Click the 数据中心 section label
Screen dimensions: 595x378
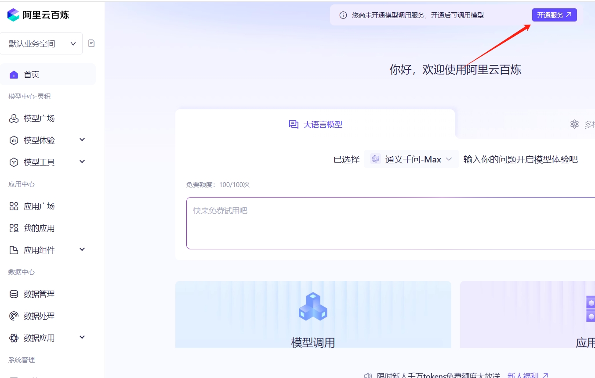click(22, 272)
